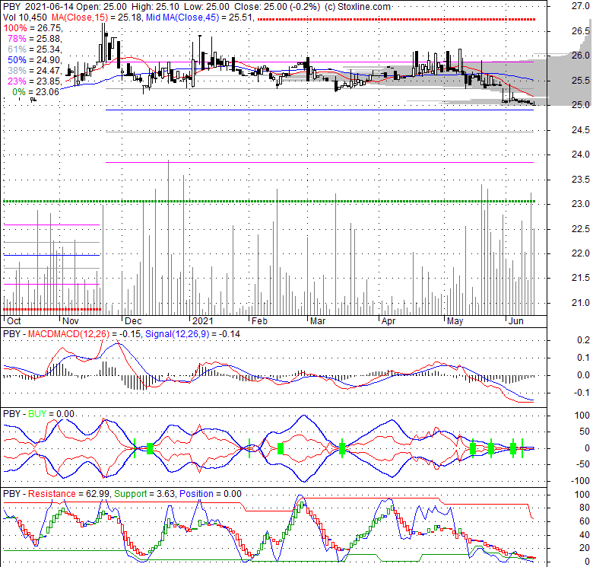Image resolution: width=593 pixels, height=567 pixels.
Task: Click the 23% = 23.85 Fibonacci label
Action: coord(34,81)
